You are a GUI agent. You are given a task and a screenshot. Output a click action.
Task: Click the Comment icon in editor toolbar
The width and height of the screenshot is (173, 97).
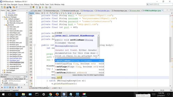pyautogui.click(x=78, y=13)
